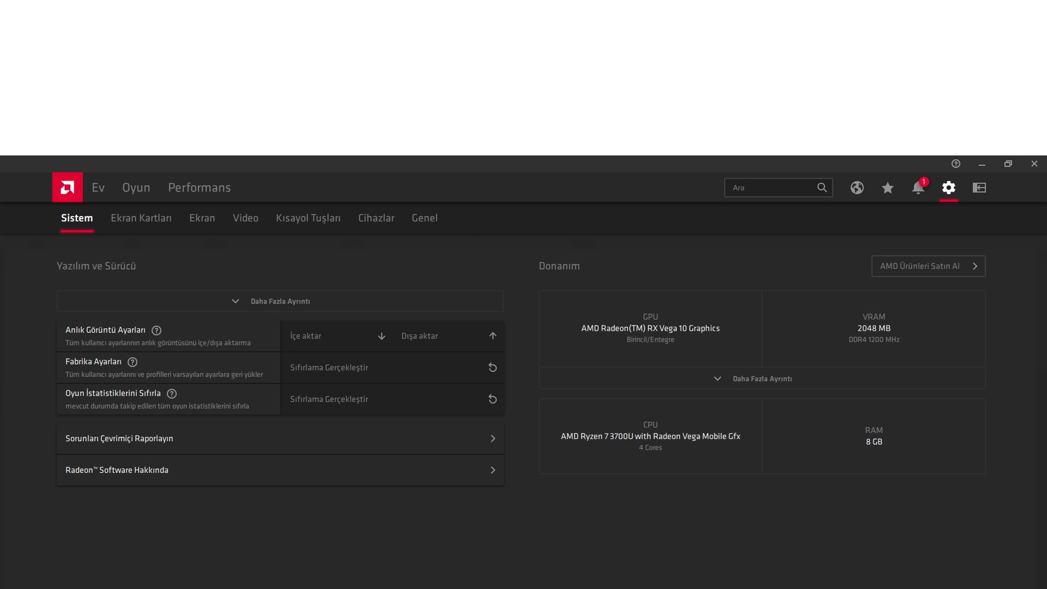Click Dışa aktar button
The image size is (1047, 589).
(448, 336)
